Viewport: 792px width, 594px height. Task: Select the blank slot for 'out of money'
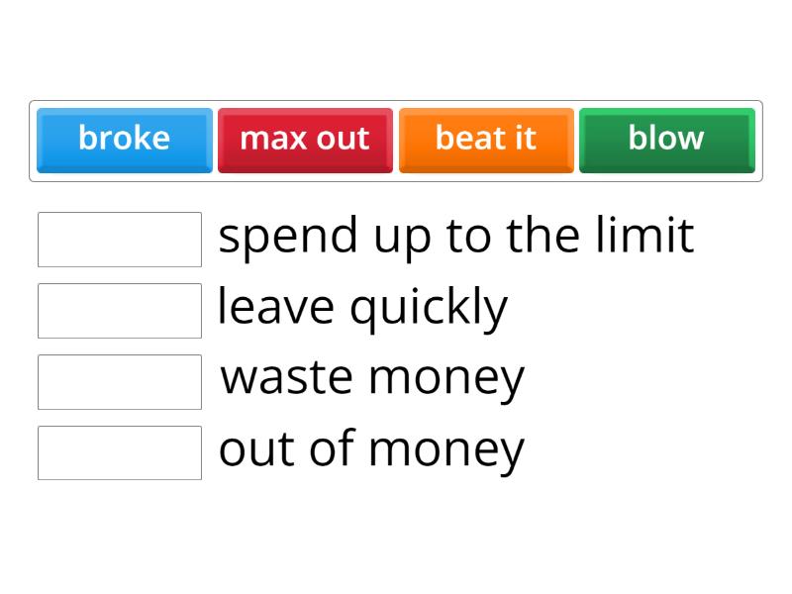[x=120, y=452]
